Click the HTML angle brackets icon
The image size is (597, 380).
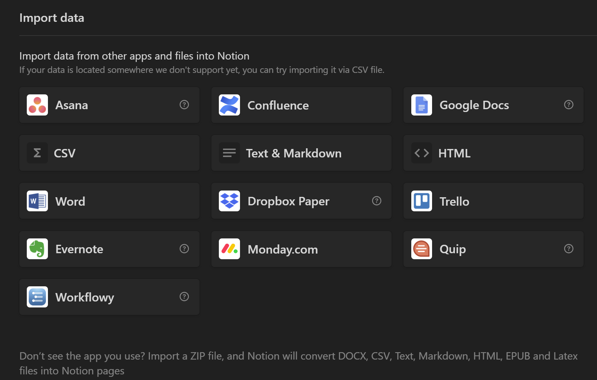[421, 153]
